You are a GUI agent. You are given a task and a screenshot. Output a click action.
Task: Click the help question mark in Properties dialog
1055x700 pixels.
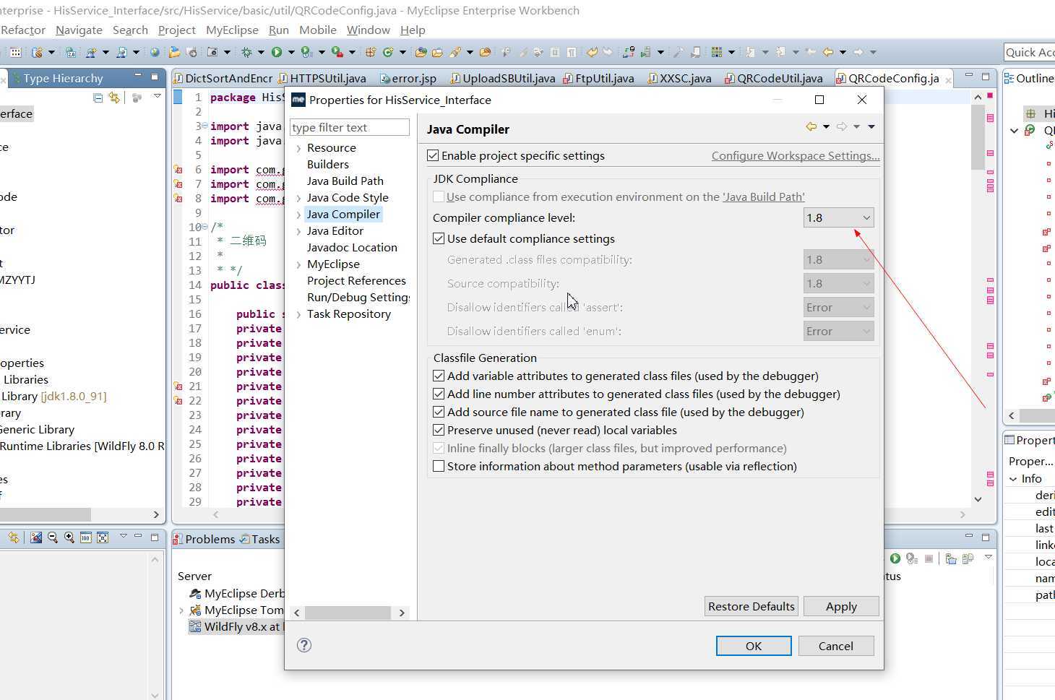pos(304,645)
